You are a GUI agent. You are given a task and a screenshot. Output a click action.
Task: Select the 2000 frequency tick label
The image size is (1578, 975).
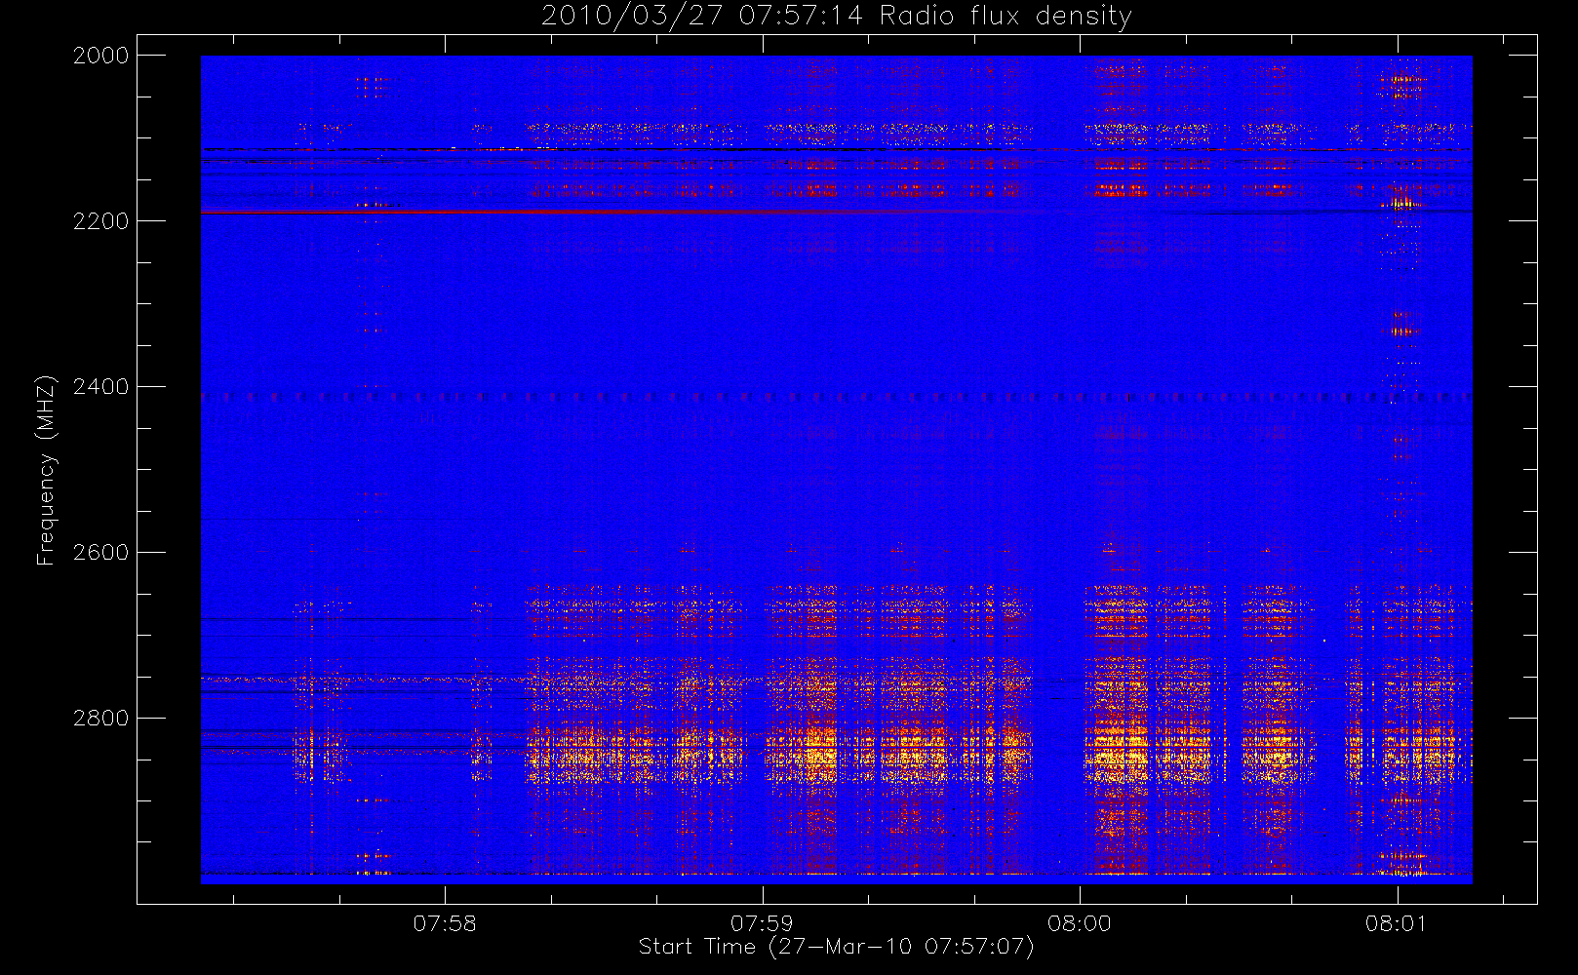tap(101, 56)
